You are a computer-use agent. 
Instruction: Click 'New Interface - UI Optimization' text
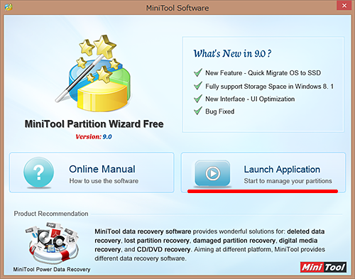[x=250, y=99]
